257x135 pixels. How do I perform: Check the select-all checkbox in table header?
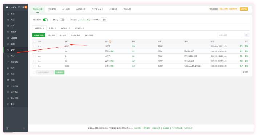click(35, 41)
